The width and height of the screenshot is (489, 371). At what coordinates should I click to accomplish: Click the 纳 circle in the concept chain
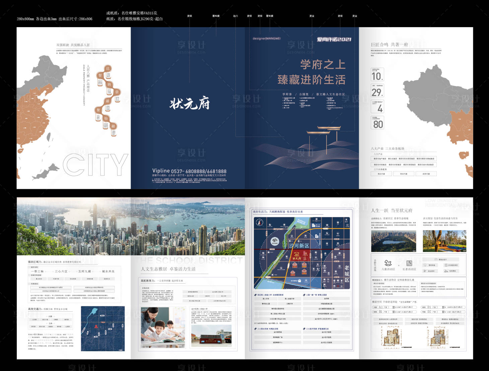(109, 84)
